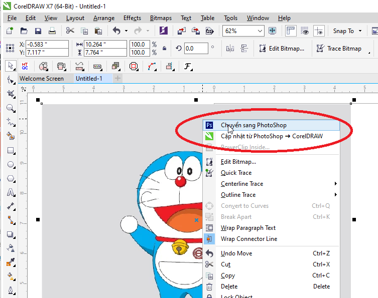Select the Freehand tool
Image resolution: width=378 pixels, height=298 pixels.
(11, 122)
